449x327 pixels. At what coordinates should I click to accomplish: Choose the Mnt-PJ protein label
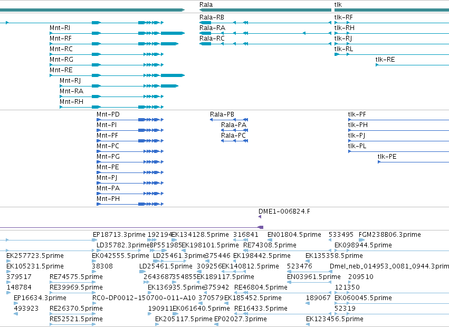click(107, 178)
